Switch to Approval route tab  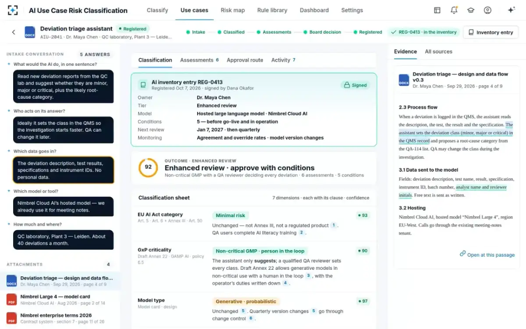245,60
